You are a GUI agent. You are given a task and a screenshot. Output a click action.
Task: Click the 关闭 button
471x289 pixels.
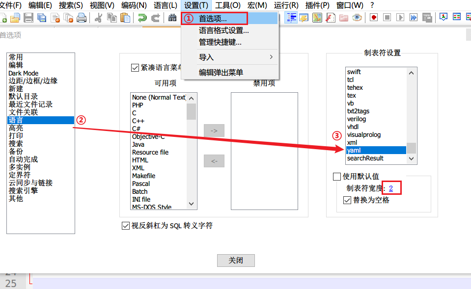(236, 261)
